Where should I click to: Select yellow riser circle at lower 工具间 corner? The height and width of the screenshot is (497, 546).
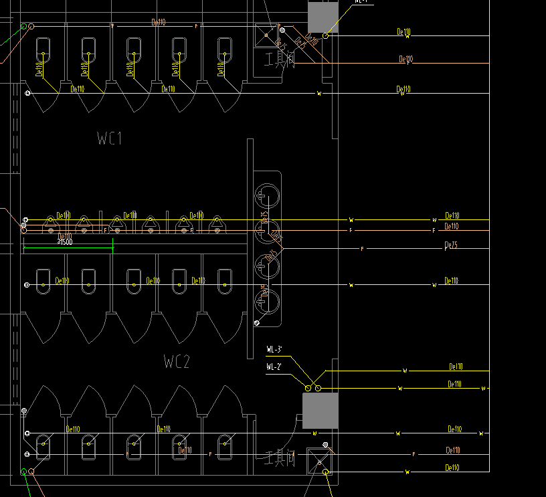[x=325, y=472]
